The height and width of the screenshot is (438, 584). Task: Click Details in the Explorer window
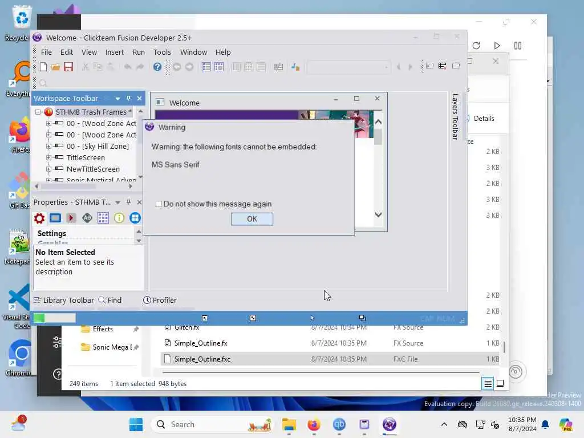pos(484,119)
